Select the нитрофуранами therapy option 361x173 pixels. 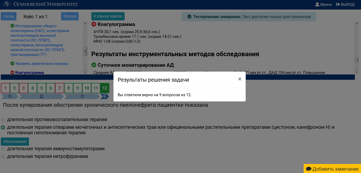[x=2, y=156]
